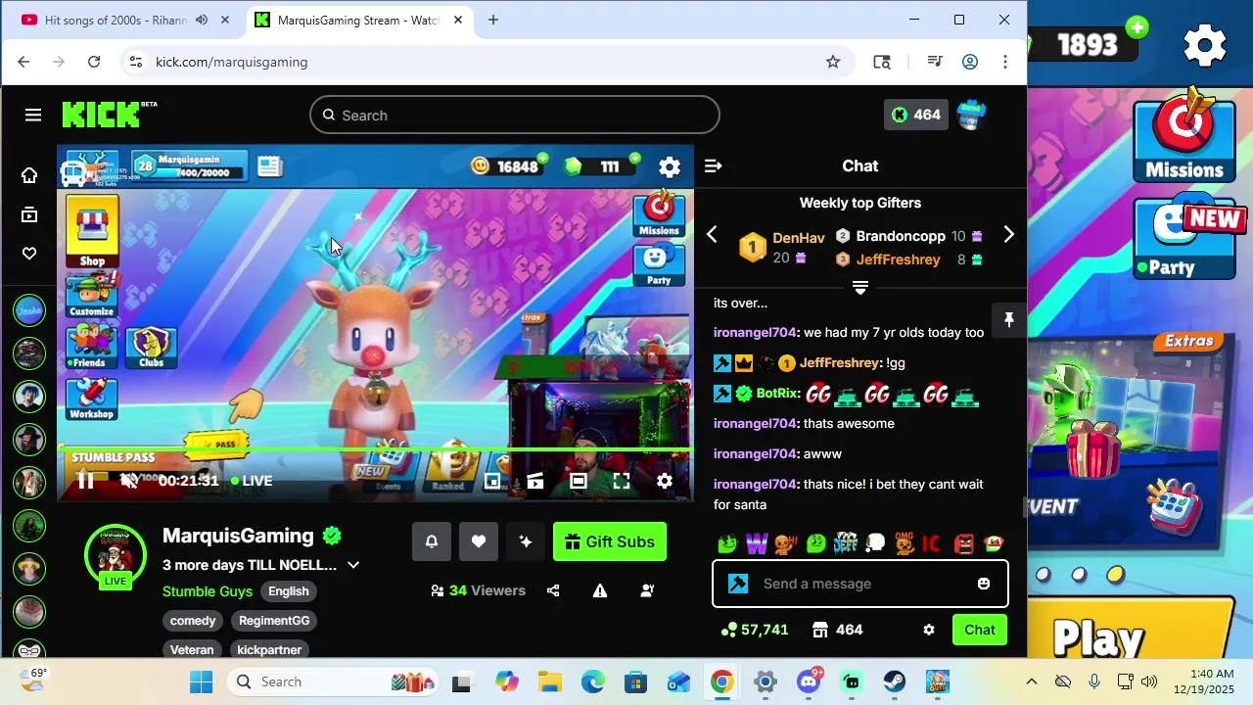Open the Stumble Guys category link
This screenshot has width=1253, height=705.
(208, 591)
